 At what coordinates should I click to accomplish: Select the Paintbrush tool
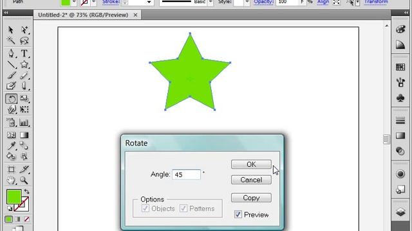[11, 75]
